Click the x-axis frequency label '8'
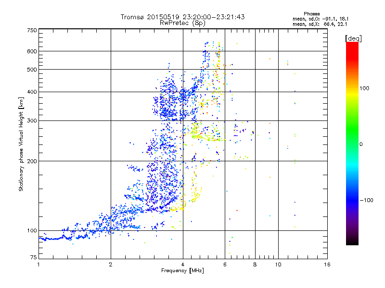The height and width of the screenshot is (288, 385). coord(255,264)
